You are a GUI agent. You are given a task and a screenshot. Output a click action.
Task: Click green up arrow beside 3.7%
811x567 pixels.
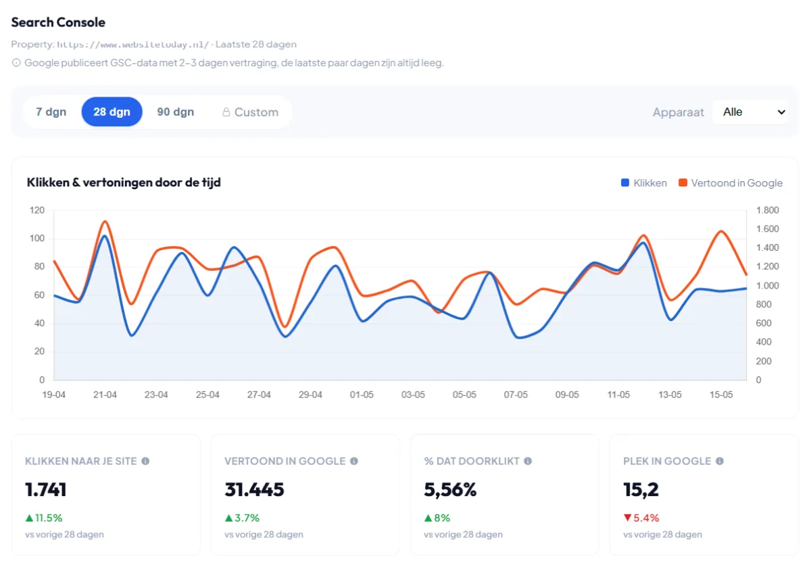[x=228, y=518]
